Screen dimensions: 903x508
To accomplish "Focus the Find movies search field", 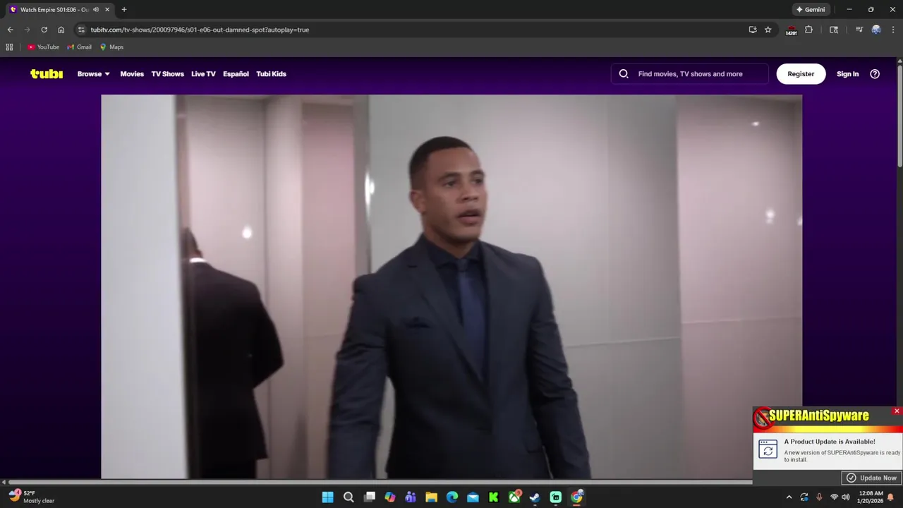I will 690,73.
